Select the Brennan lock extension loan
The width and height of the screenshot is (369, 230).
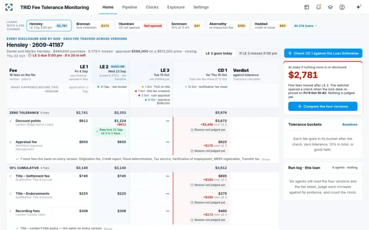click(x=93, y=26)
